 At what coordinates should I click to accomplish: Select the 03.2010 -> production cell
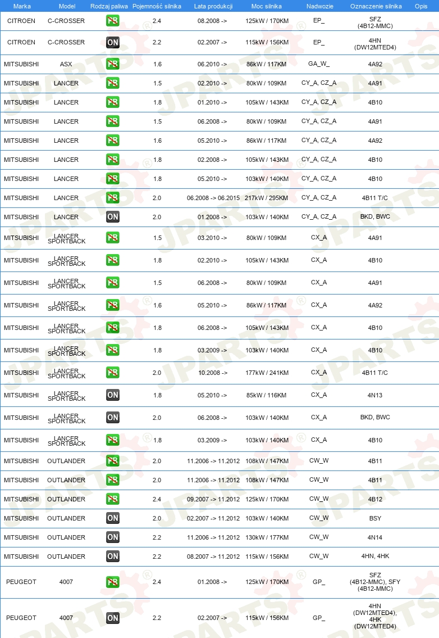pyautogui.click(x=212, y=238)
